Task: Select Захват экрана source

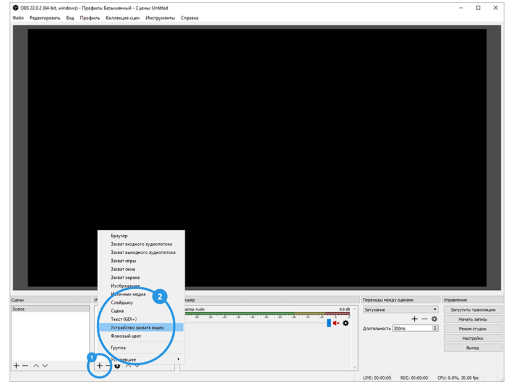Action: tap(141, 277)
